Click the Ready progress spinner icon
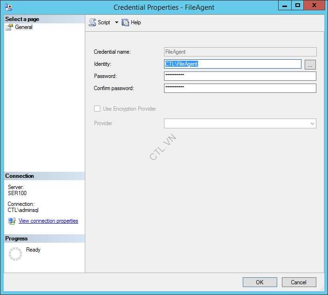The image size is (328, 295). click(x=15, y=253)
